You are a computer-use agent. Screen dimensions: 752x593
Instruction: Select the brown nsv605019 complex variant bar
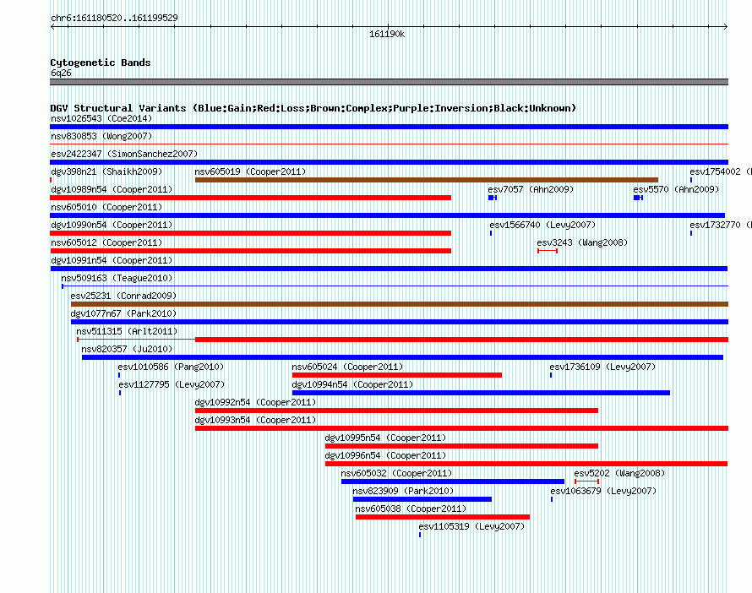point(427,180)
